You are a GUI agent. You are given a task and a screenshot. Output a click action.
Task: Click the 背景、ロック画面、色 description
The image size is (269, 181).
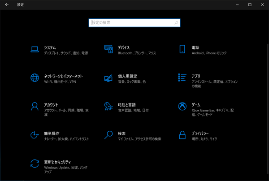point(132,82)
